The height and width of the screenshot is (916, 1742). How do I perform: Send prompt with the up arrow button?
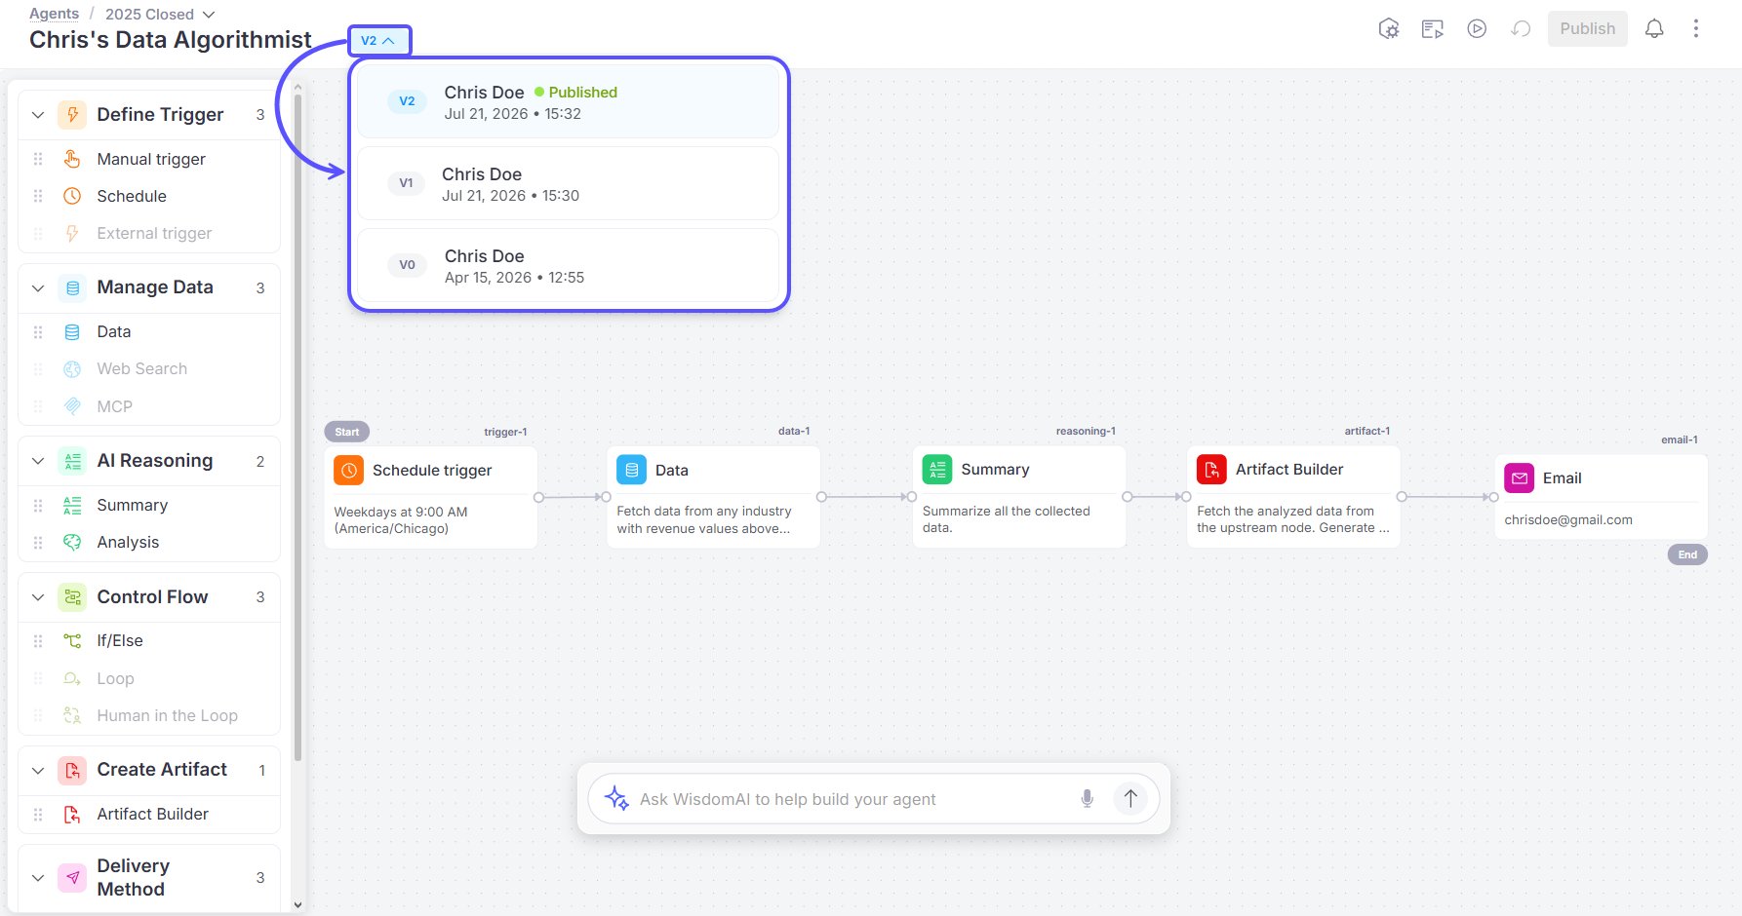[1130, 799]
